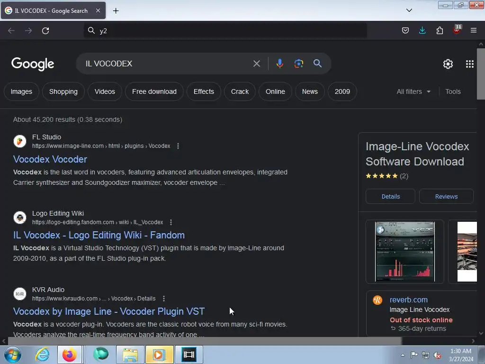This screenshot has width=485, height=364.
Task: Filter results by Images
Action: [x=21, y=91]
